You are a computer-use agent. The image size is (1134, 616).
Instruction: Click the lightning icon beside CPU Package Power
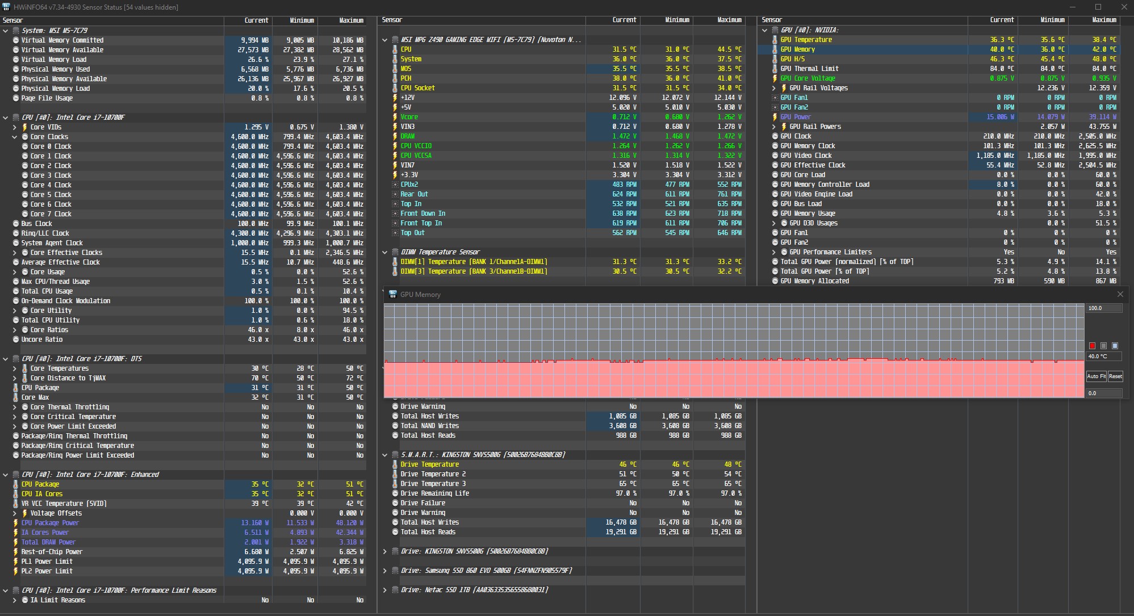pos(16,523)
